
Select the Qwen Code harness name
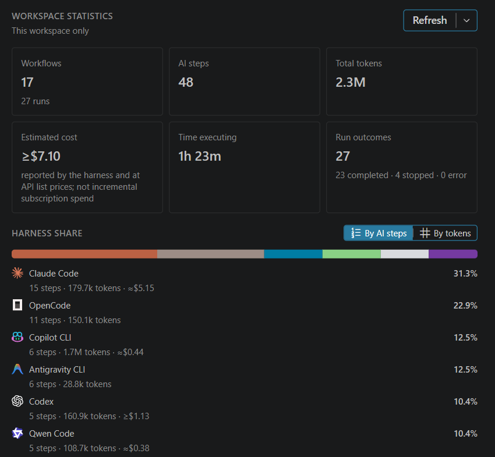coord(51,434)
